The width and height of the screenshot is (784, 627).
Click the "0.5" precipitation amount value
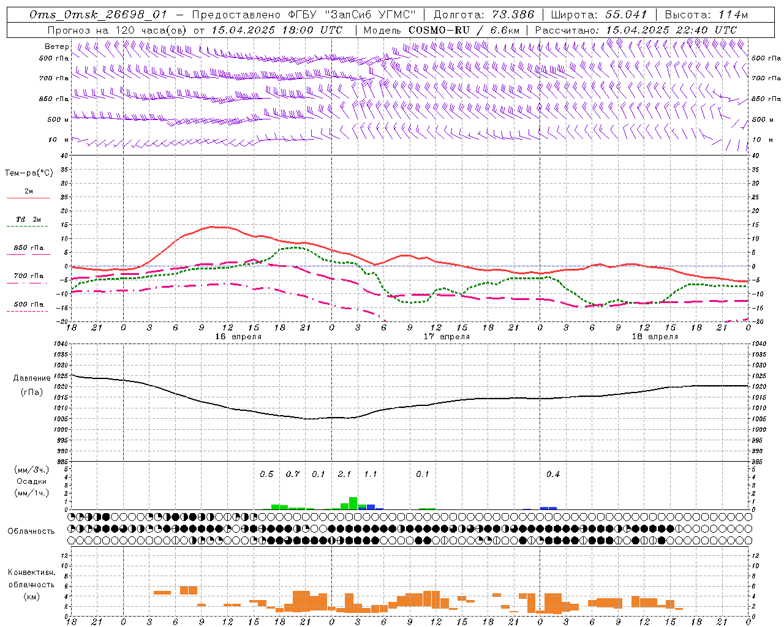[x=266, y=475]
